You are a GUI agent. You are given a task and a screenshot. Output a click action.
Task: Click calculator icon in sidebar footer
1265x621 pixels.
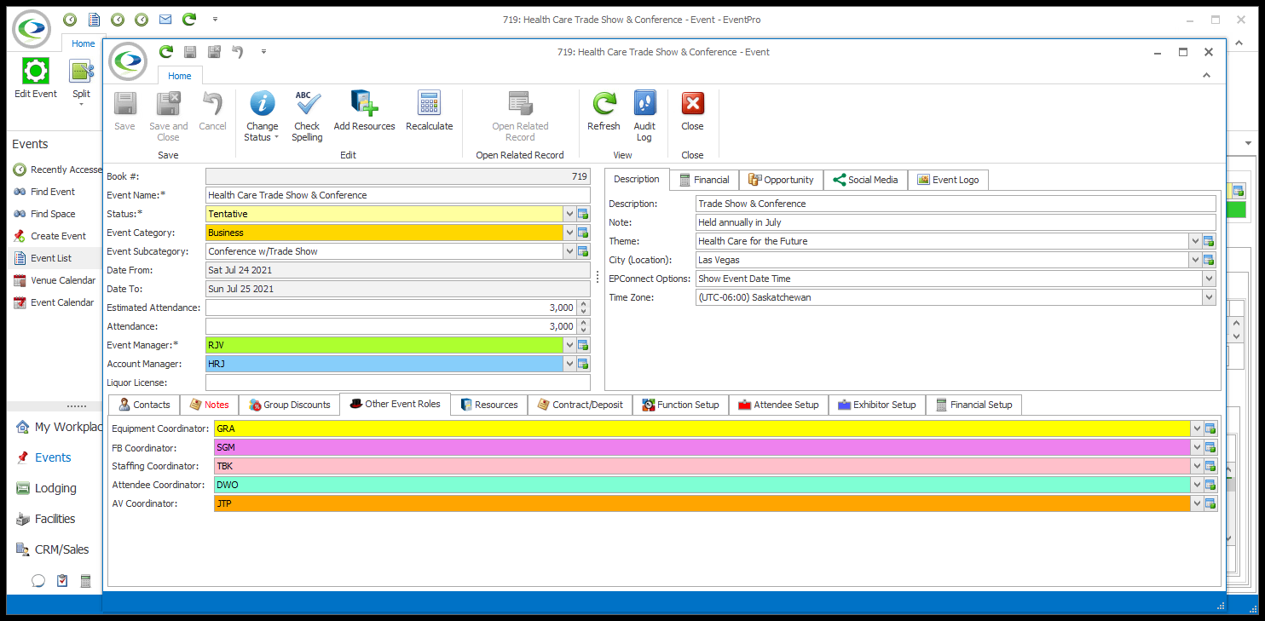85,581
